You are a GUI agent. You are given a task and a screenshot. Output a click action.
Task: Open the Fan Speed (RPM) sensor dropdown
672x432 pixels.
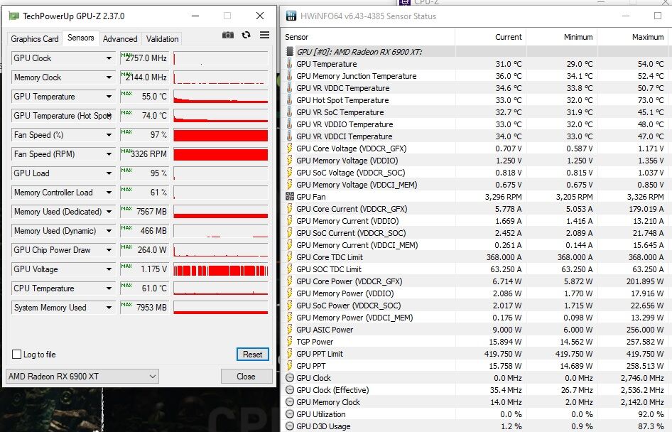(109, 154)
